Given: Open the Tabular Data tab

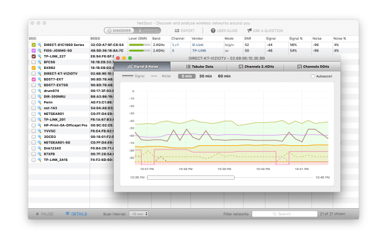Looking at the screenshot, I should (x=199, y=67).
